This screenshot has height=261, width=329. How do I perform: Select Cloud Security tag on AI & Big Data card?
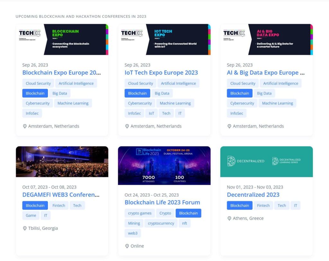click(x=243, y=83)
